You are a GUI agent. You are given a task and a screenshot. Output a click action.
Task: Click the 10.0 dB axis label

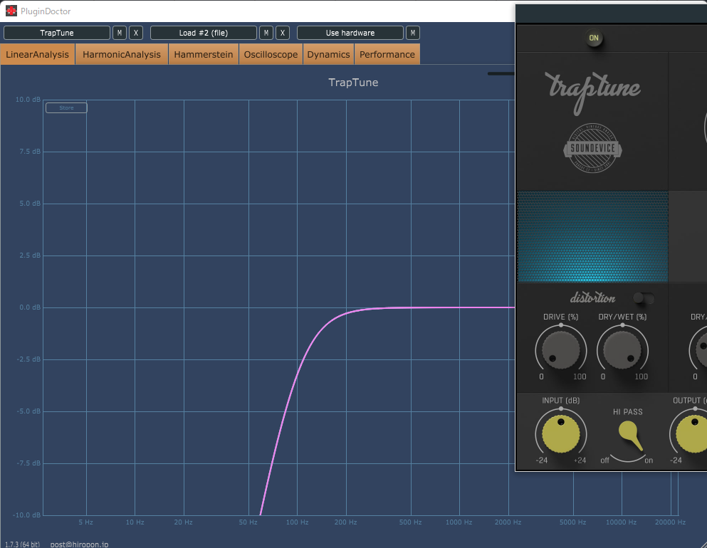[28, 99]
